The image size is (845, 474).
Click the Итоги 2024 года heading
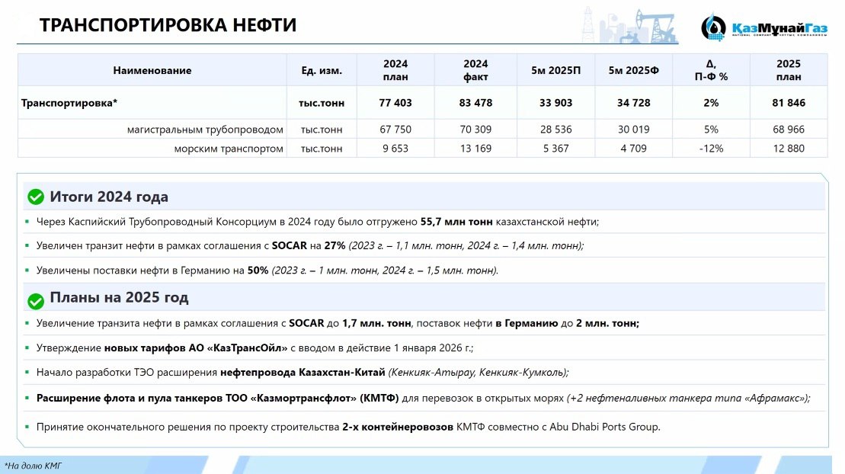(109, 197)
